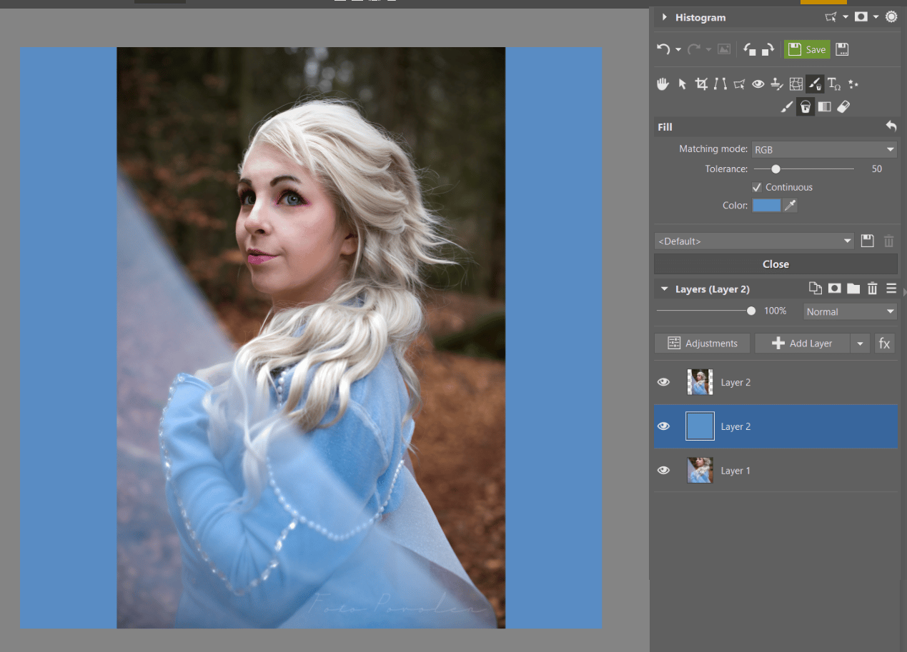Select the Text tool
The width and height of the screenshot is (907, 652).
pos(834,84)
